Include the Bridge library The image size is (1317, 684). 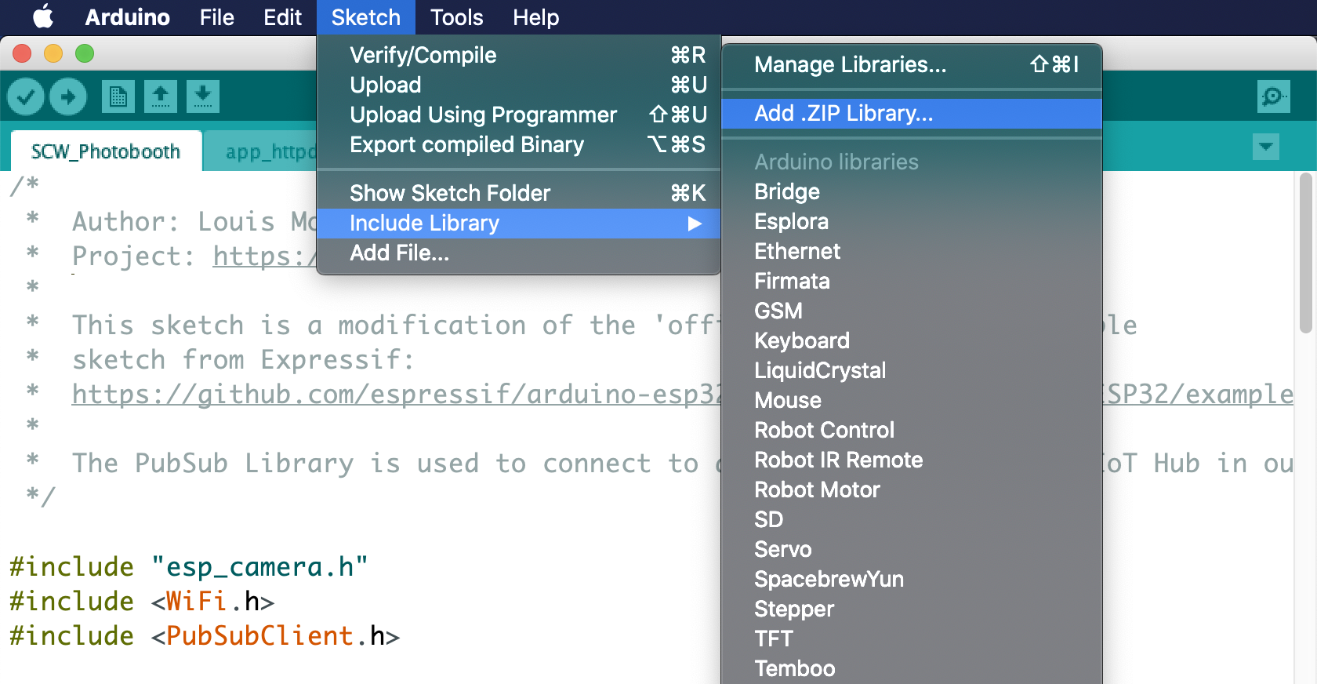coord(912,191)
